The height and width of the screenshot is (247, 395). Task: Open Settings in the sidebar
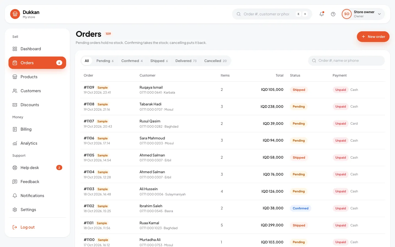point(37,210)
